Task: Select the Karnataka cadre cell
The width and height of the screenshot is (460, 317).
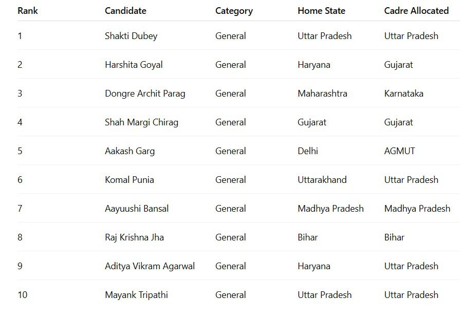Action: click(403, 94)
